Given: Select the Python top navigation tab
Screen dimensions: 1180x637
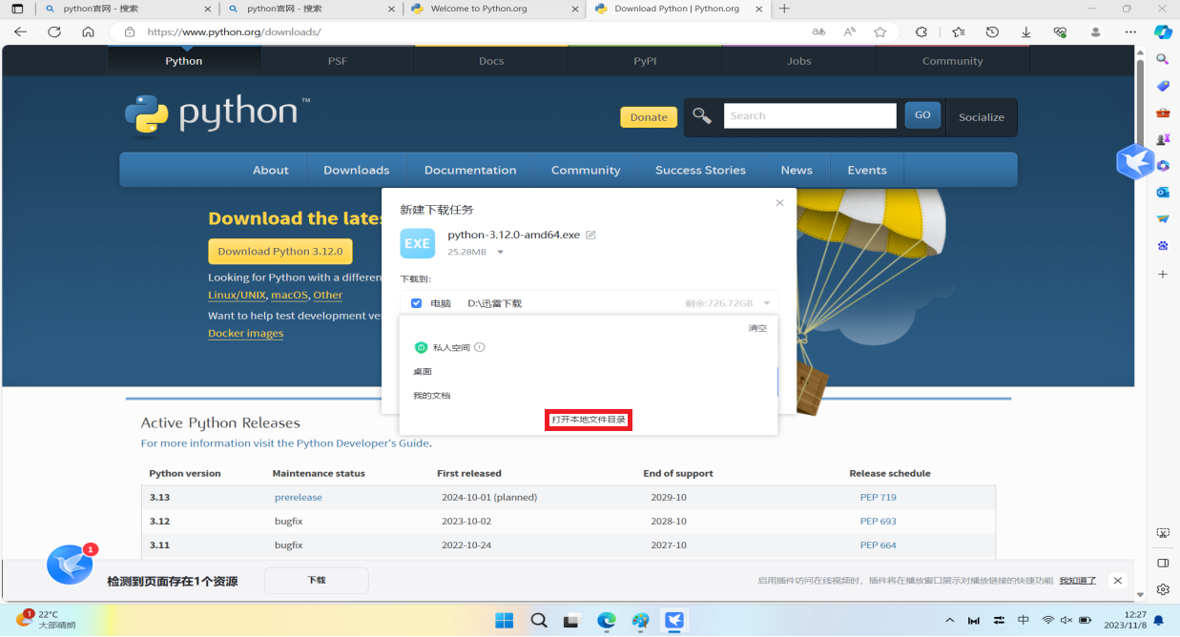Looking at the screenshot, I should pyautogui.click(x=184, y=61).
